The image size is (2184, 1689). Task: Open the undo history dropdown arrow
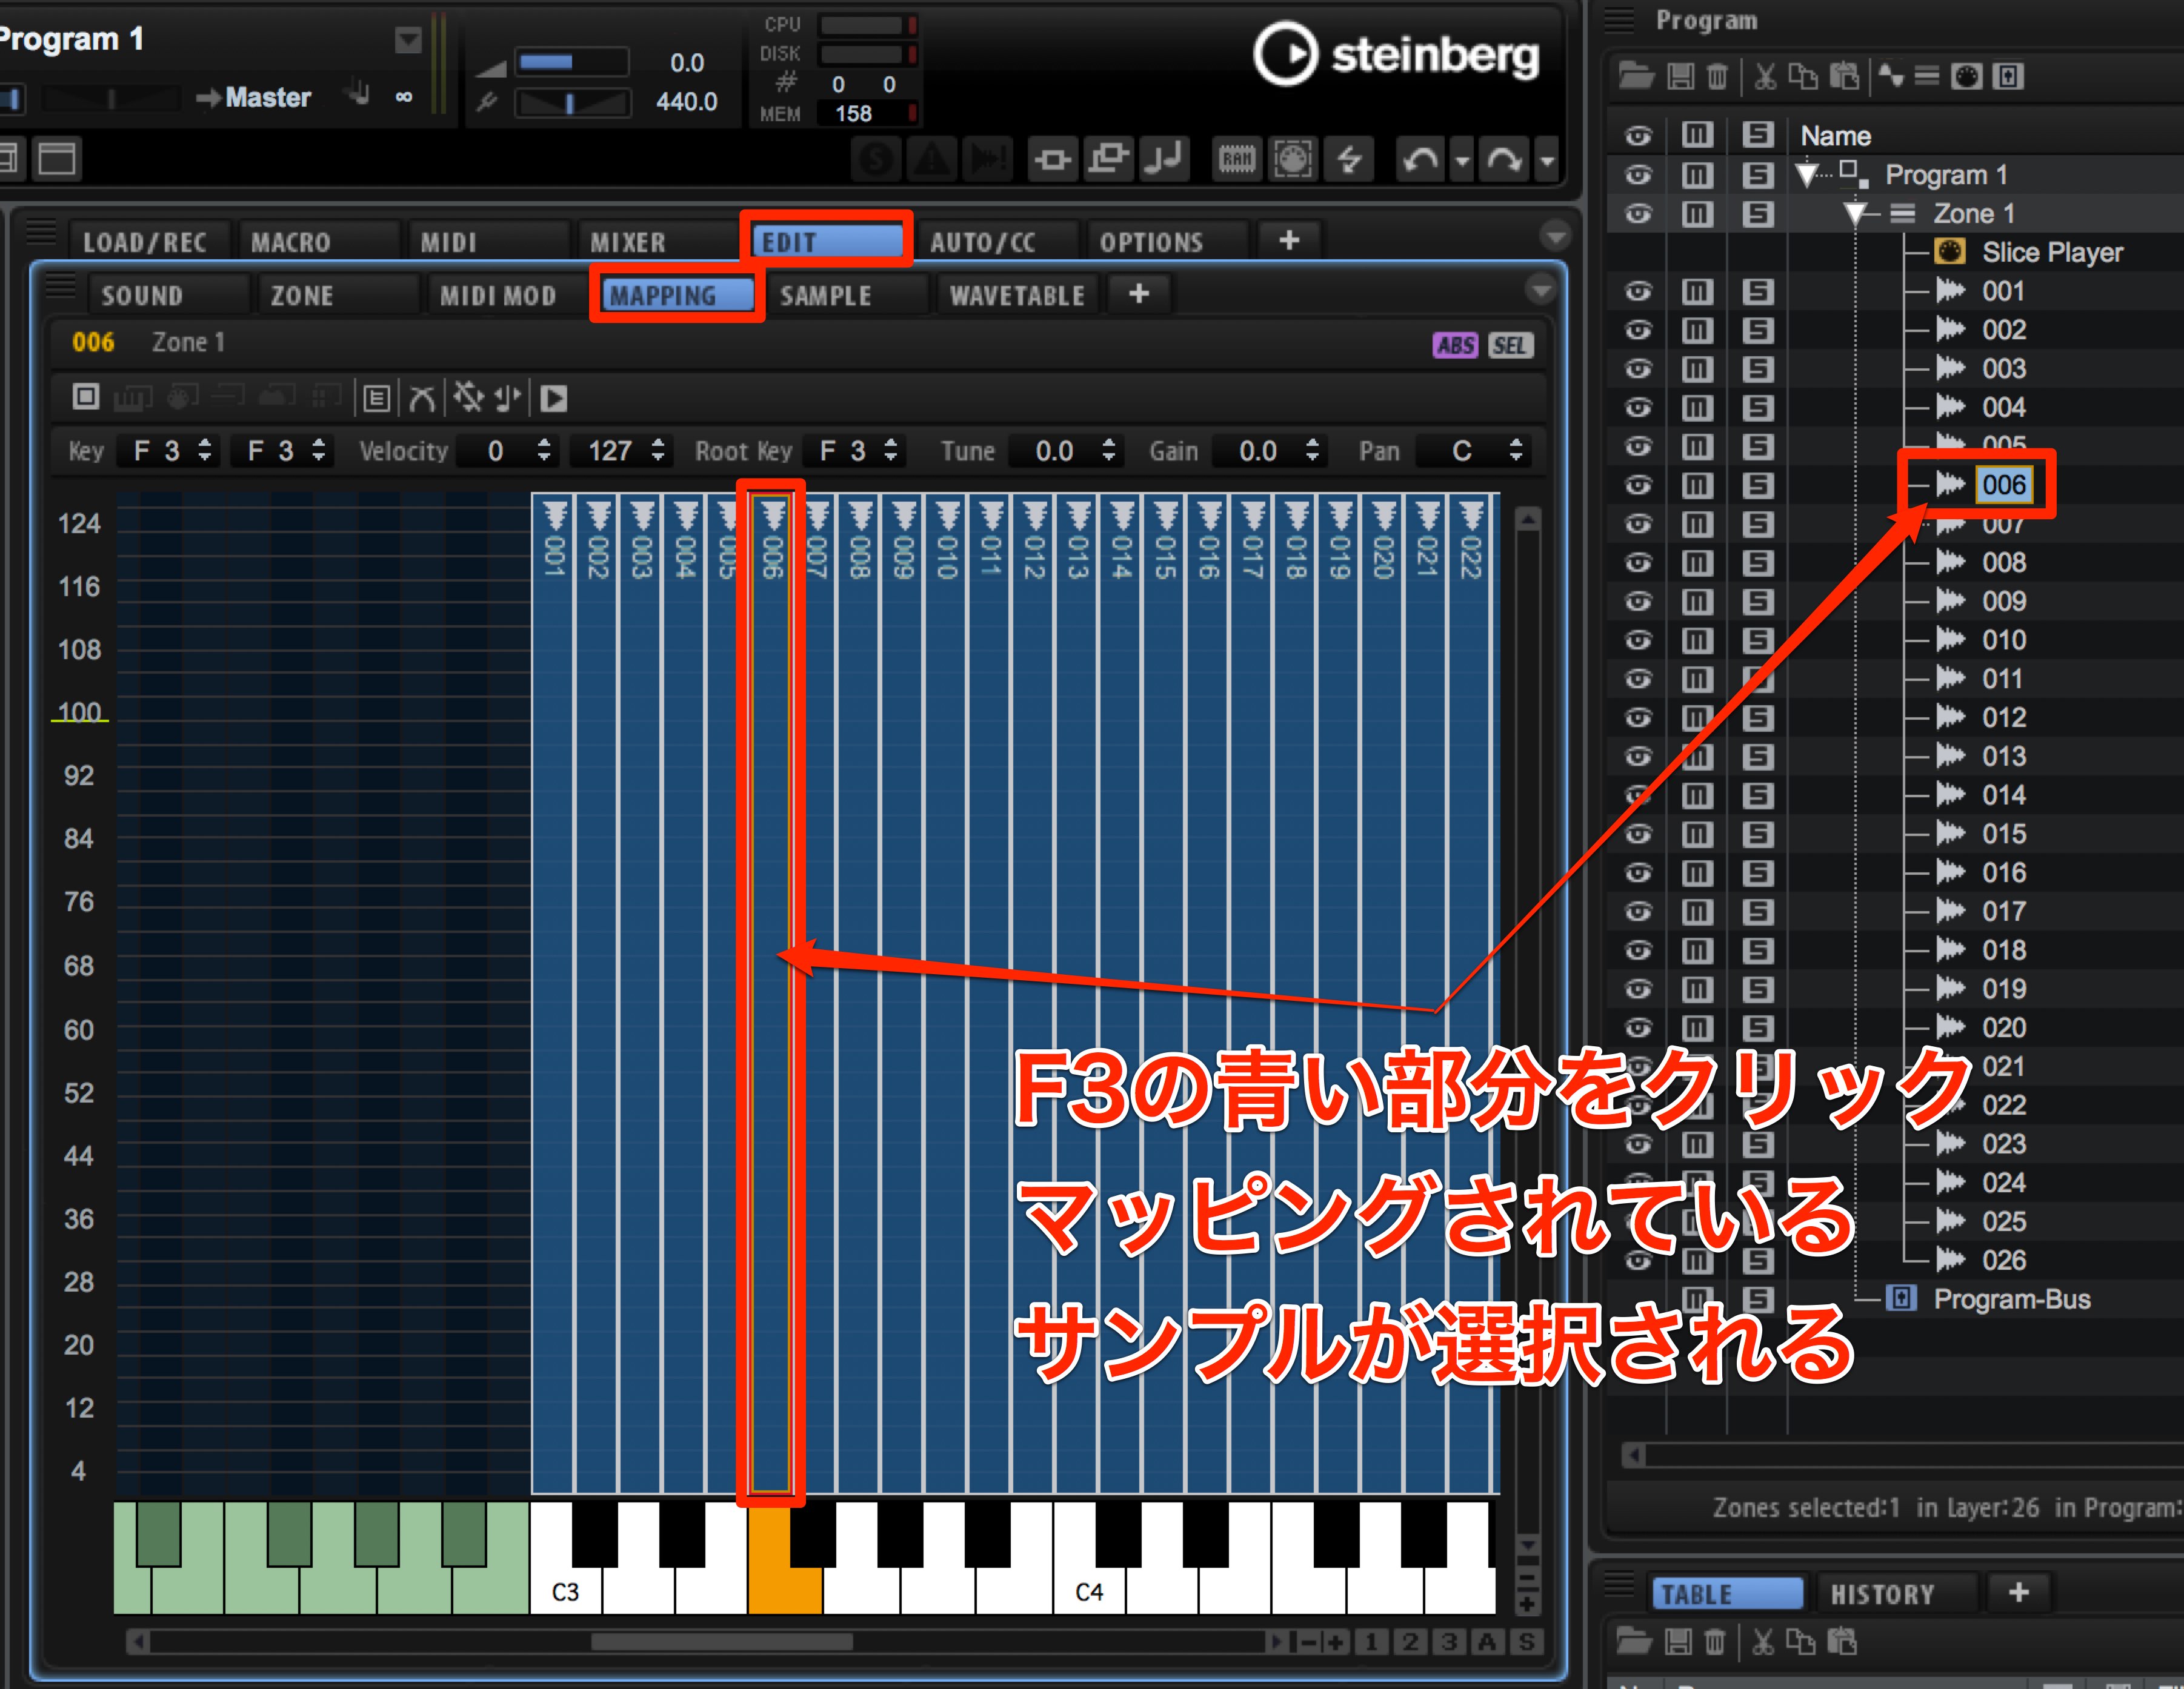(x=1462, y=160)
